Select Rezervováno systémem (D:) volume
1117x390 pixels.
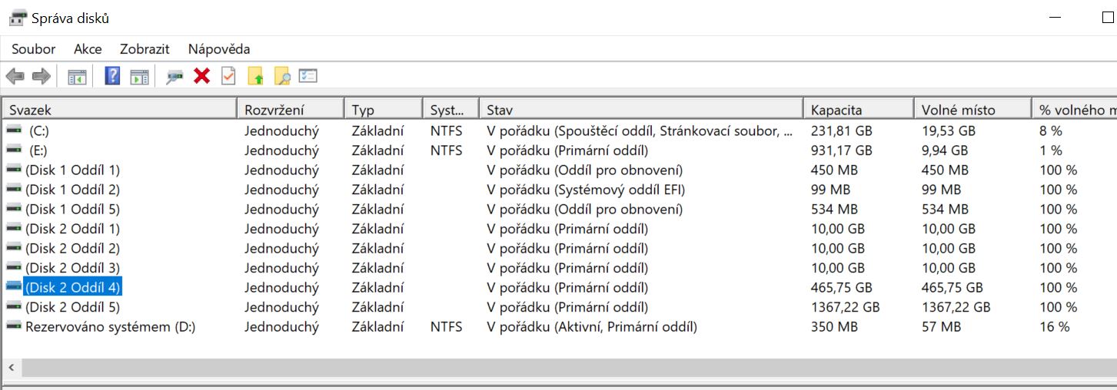[110, 327]
